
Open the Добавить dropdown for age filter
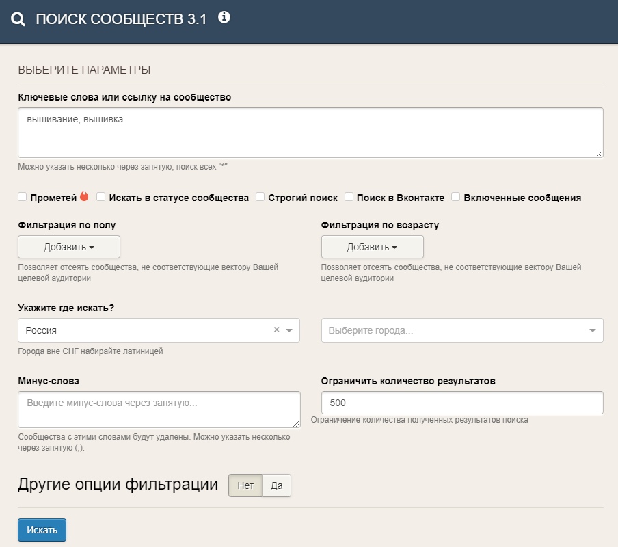[x=373, y=247]
